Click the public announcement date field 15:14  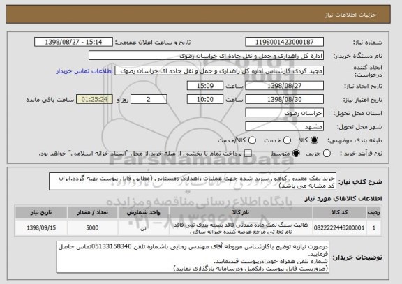coord(73,42)
